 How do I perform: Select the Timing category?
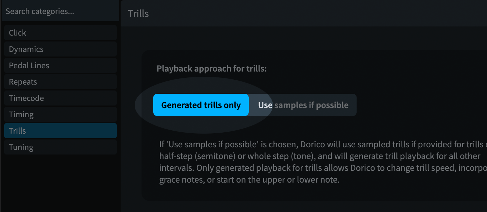60,114
